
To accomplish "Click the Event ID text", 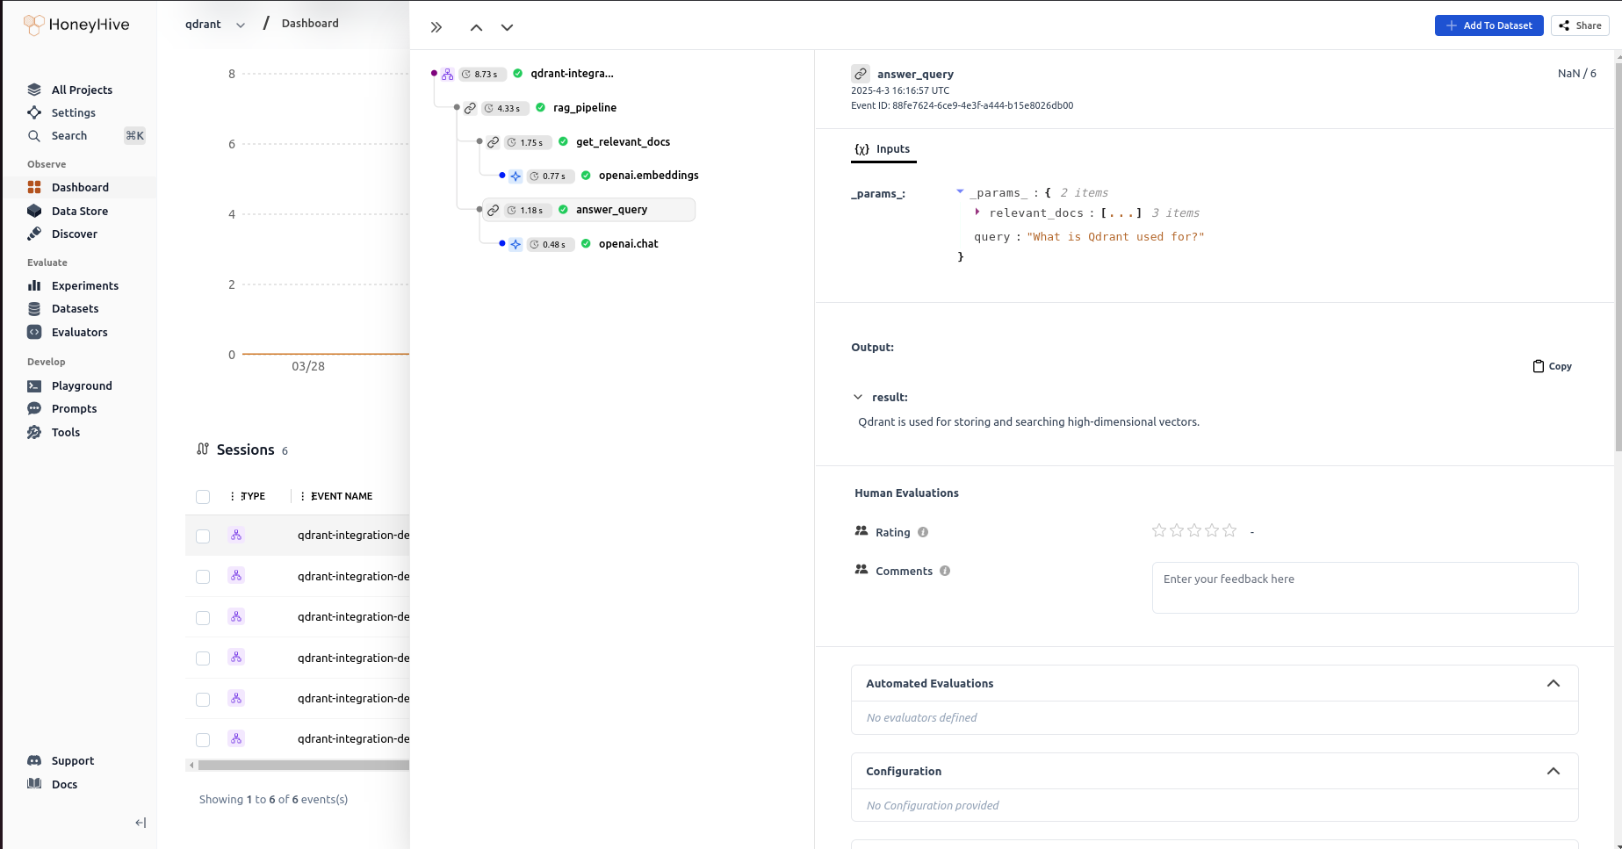I will click(962, 105).
